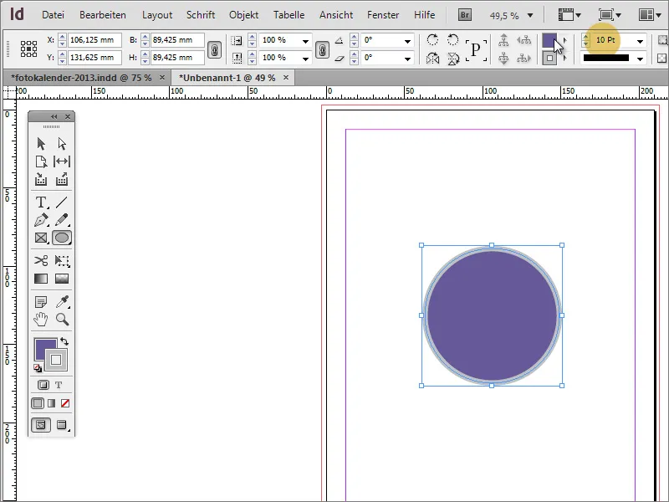Click the reference point locator grid
This screenshot has height=502, width=669.
[x=28, y=49]
